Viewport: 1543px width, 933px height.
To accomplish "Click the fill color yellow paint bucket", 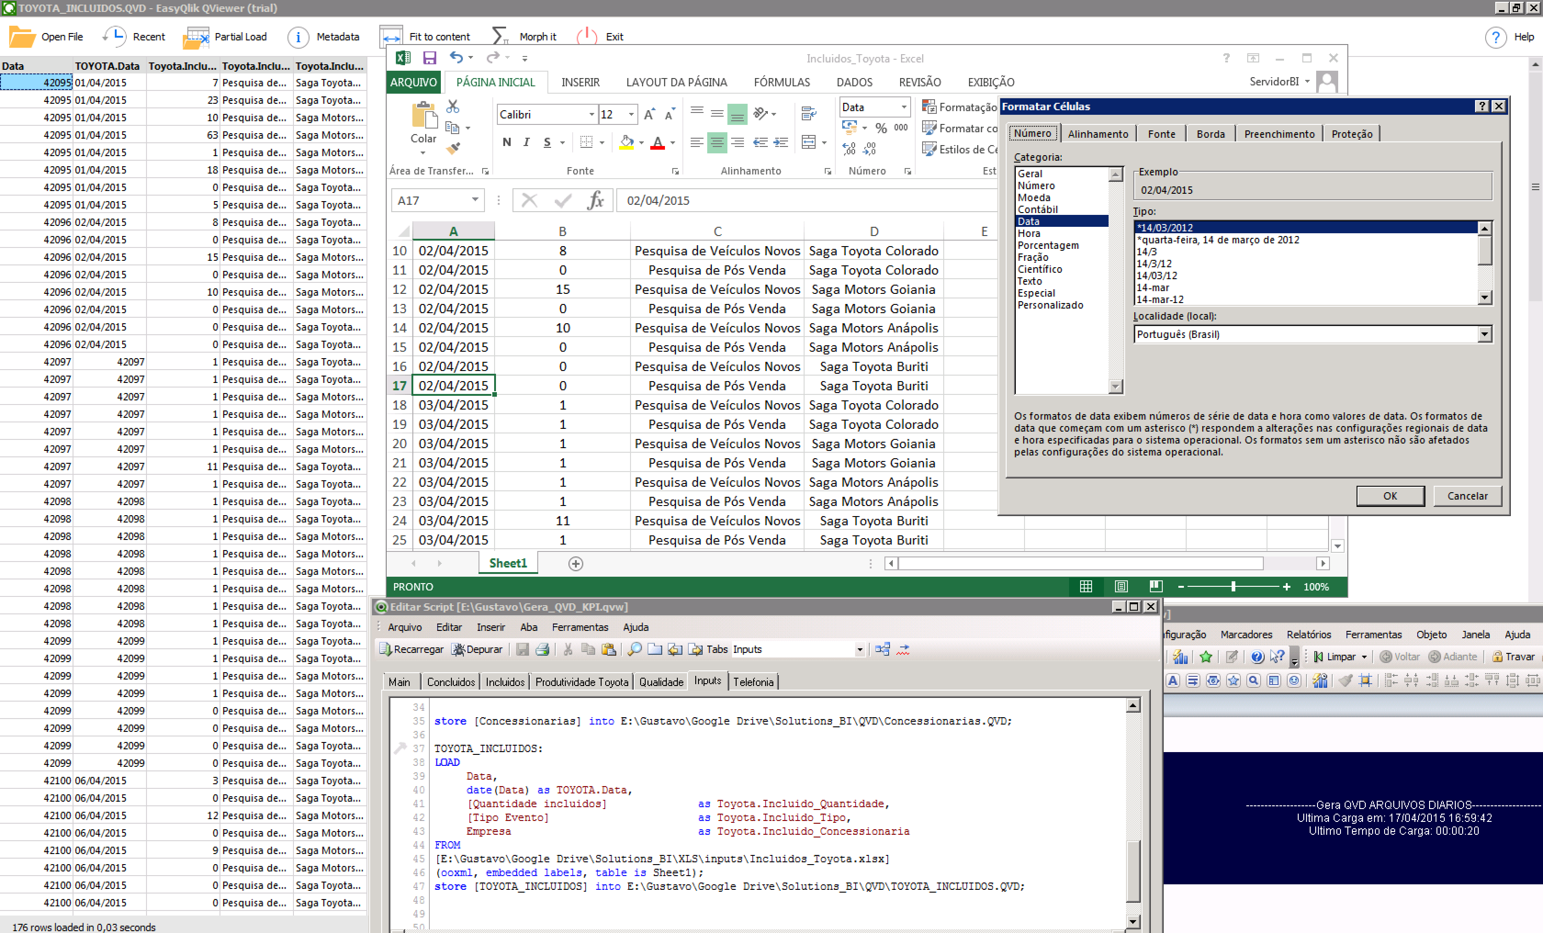I will pyautogui.click(x=626, y=143).
